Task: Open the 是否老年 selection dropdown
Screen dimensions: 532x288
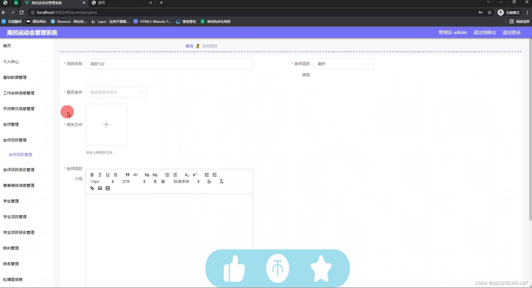Action: 116,92
